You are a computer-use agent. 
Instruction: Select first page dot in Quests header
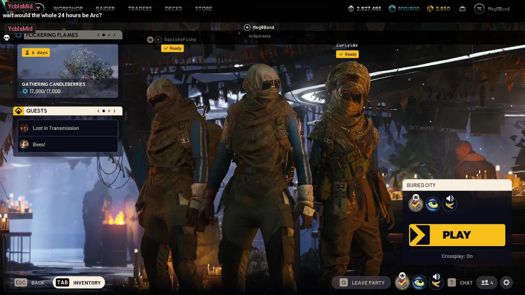(104, 111)
